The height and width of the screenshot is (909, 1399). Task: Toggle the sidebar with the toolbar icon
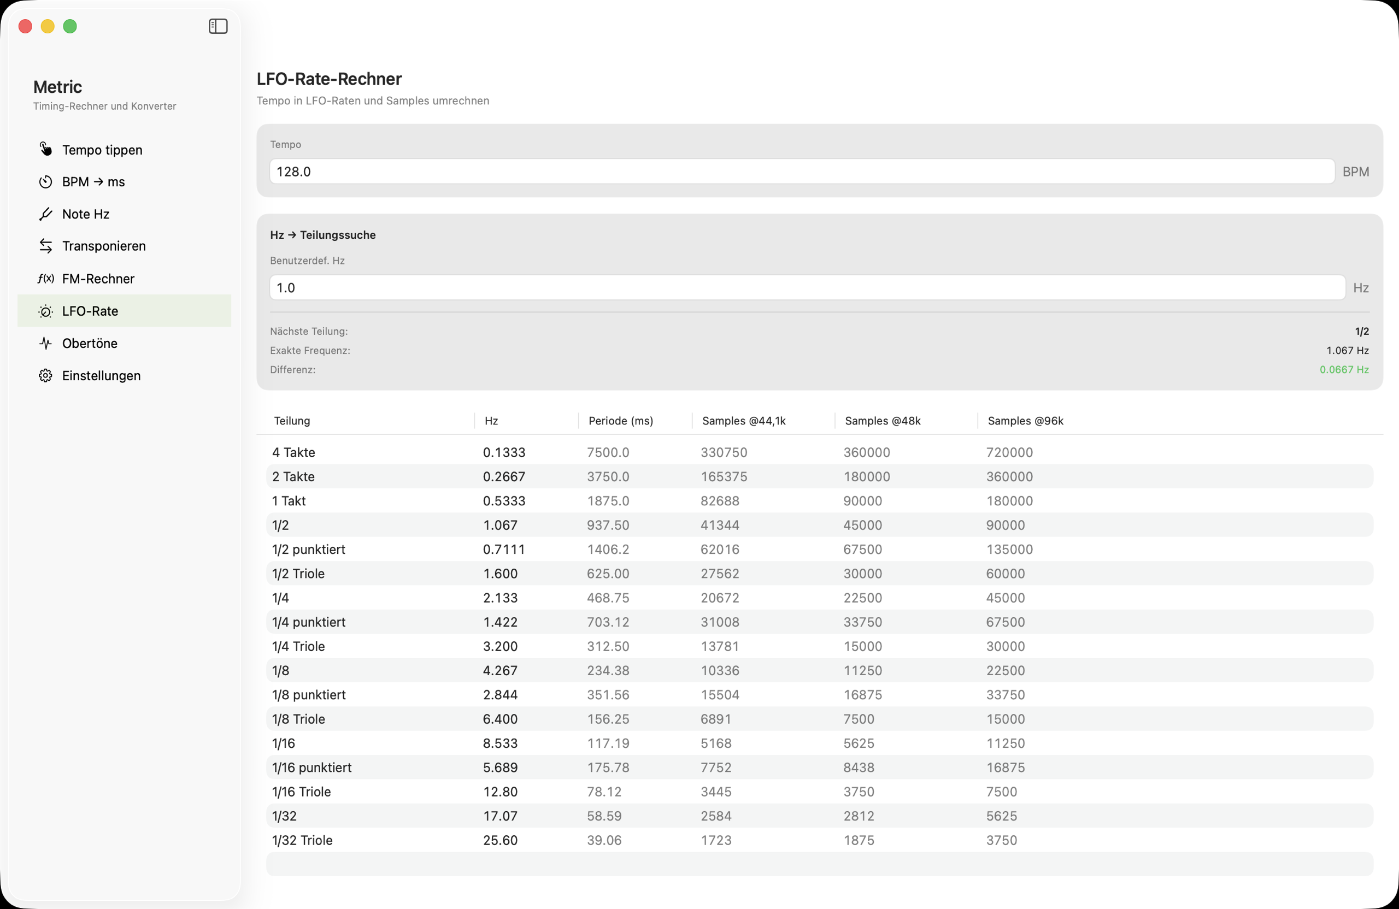pos(218,26)
